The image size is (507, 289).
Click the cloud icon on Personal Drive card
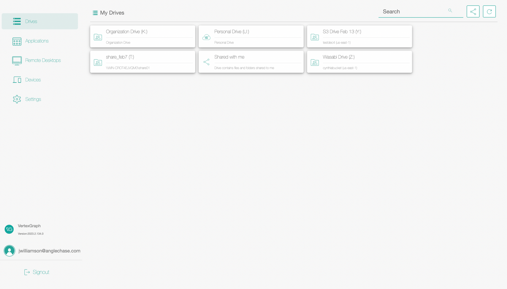[x=207, y=37]
